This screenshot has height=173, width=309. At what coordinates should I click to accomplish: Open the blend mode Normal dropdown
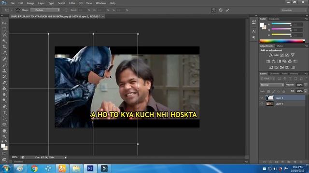coord(272,85)
